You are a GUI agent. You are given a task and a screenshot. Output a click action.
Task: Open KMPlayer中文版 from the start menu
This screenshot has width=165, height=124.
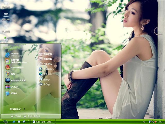[x=15, y=80]
